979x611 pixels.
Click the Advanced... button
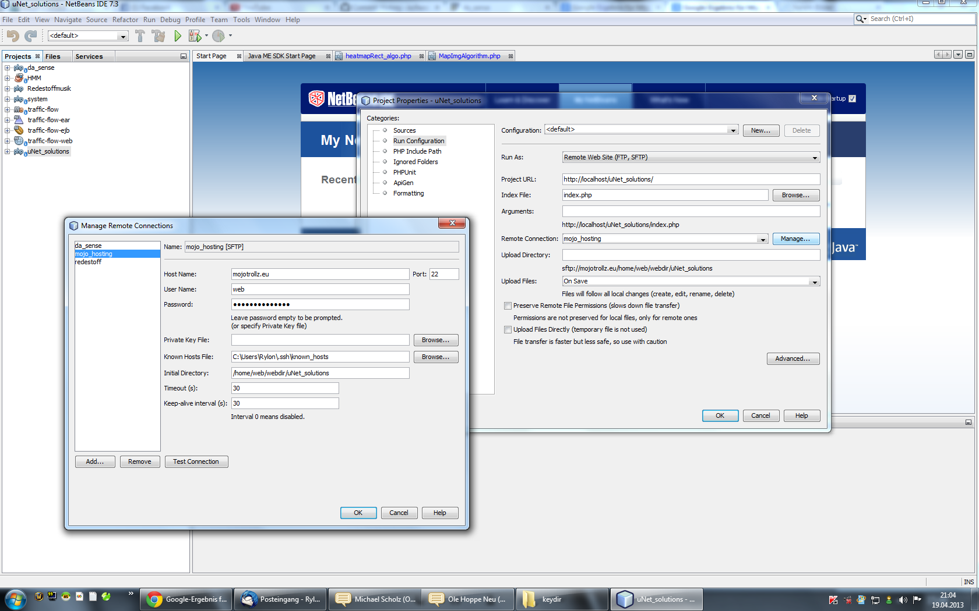tap(793, 358)
